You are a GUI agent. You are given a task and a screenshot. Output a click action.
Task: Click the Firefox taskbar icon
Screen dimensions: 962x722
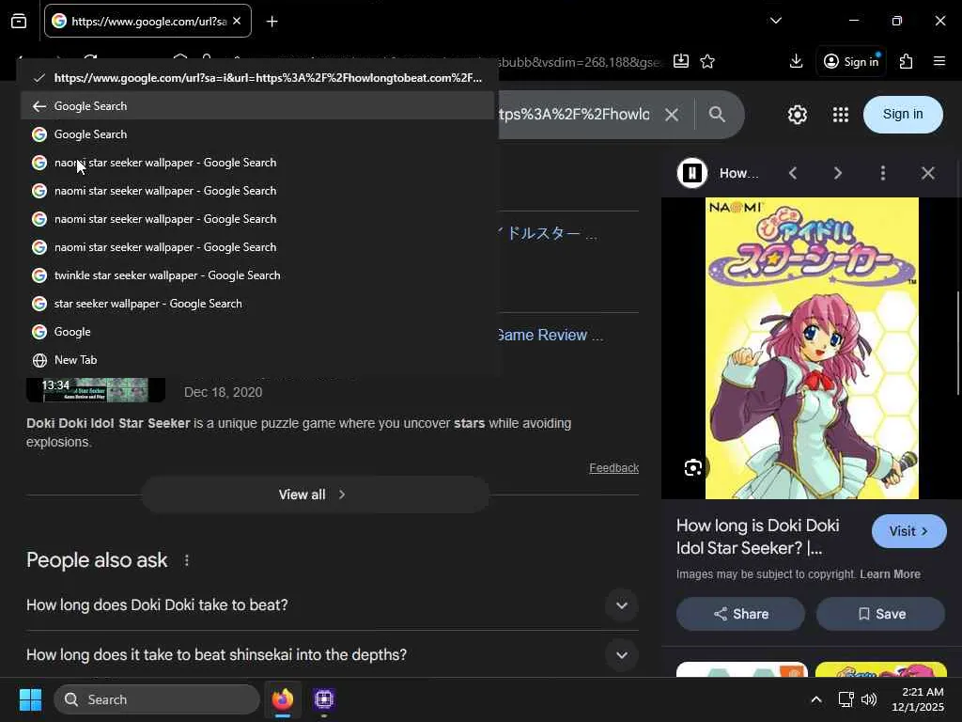(x=283, y=699)
